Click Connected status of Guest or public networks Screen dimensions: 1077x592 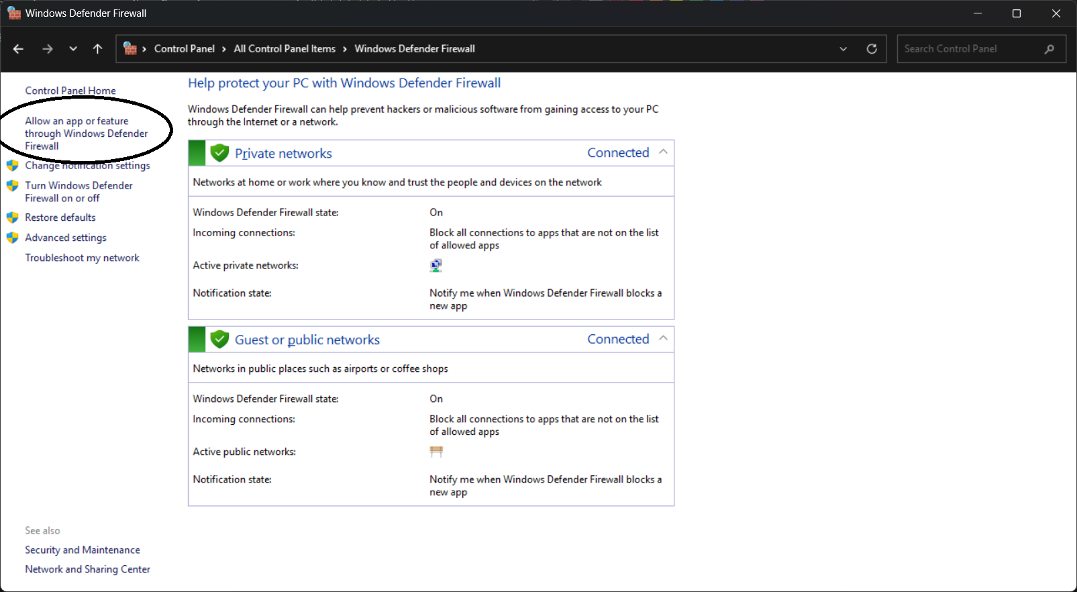point(618,340)
